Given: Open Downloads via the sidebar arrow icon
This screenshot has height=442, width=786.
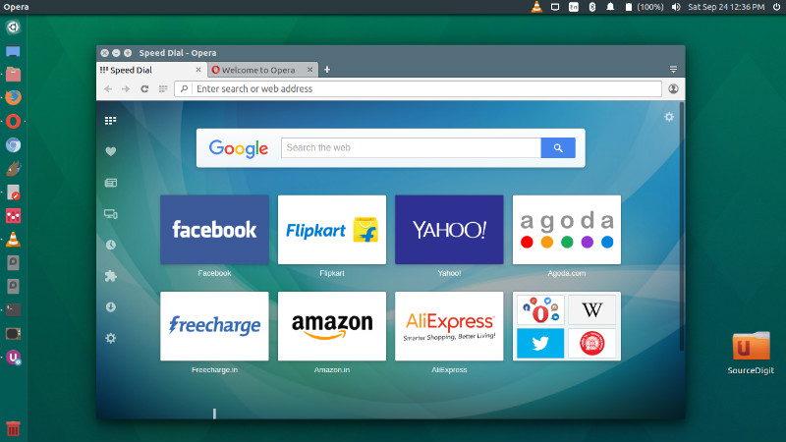Looking at the screenshot, I should coord(111,306).
